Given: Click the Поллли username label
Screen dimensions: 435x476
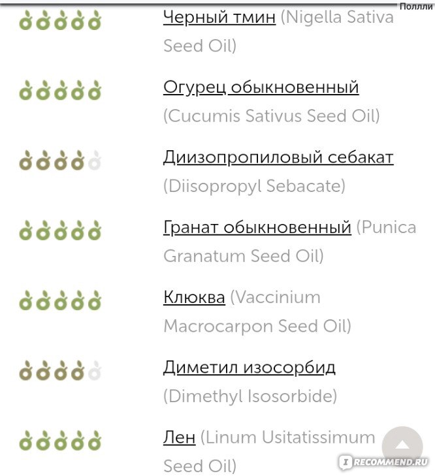Looking at the screenshot, I should (x=416, y=7).
